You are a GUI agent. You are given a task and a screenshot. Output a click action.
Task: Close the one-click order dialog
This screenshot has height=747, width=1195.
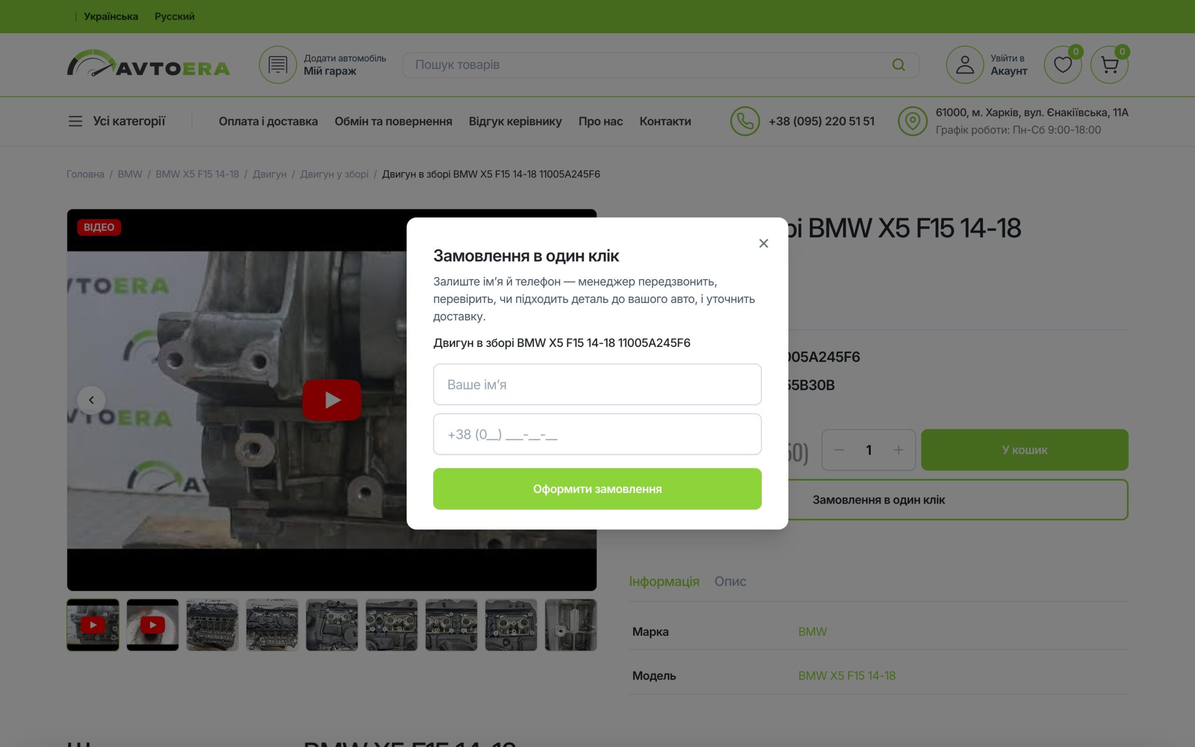[x=763, y=243]
